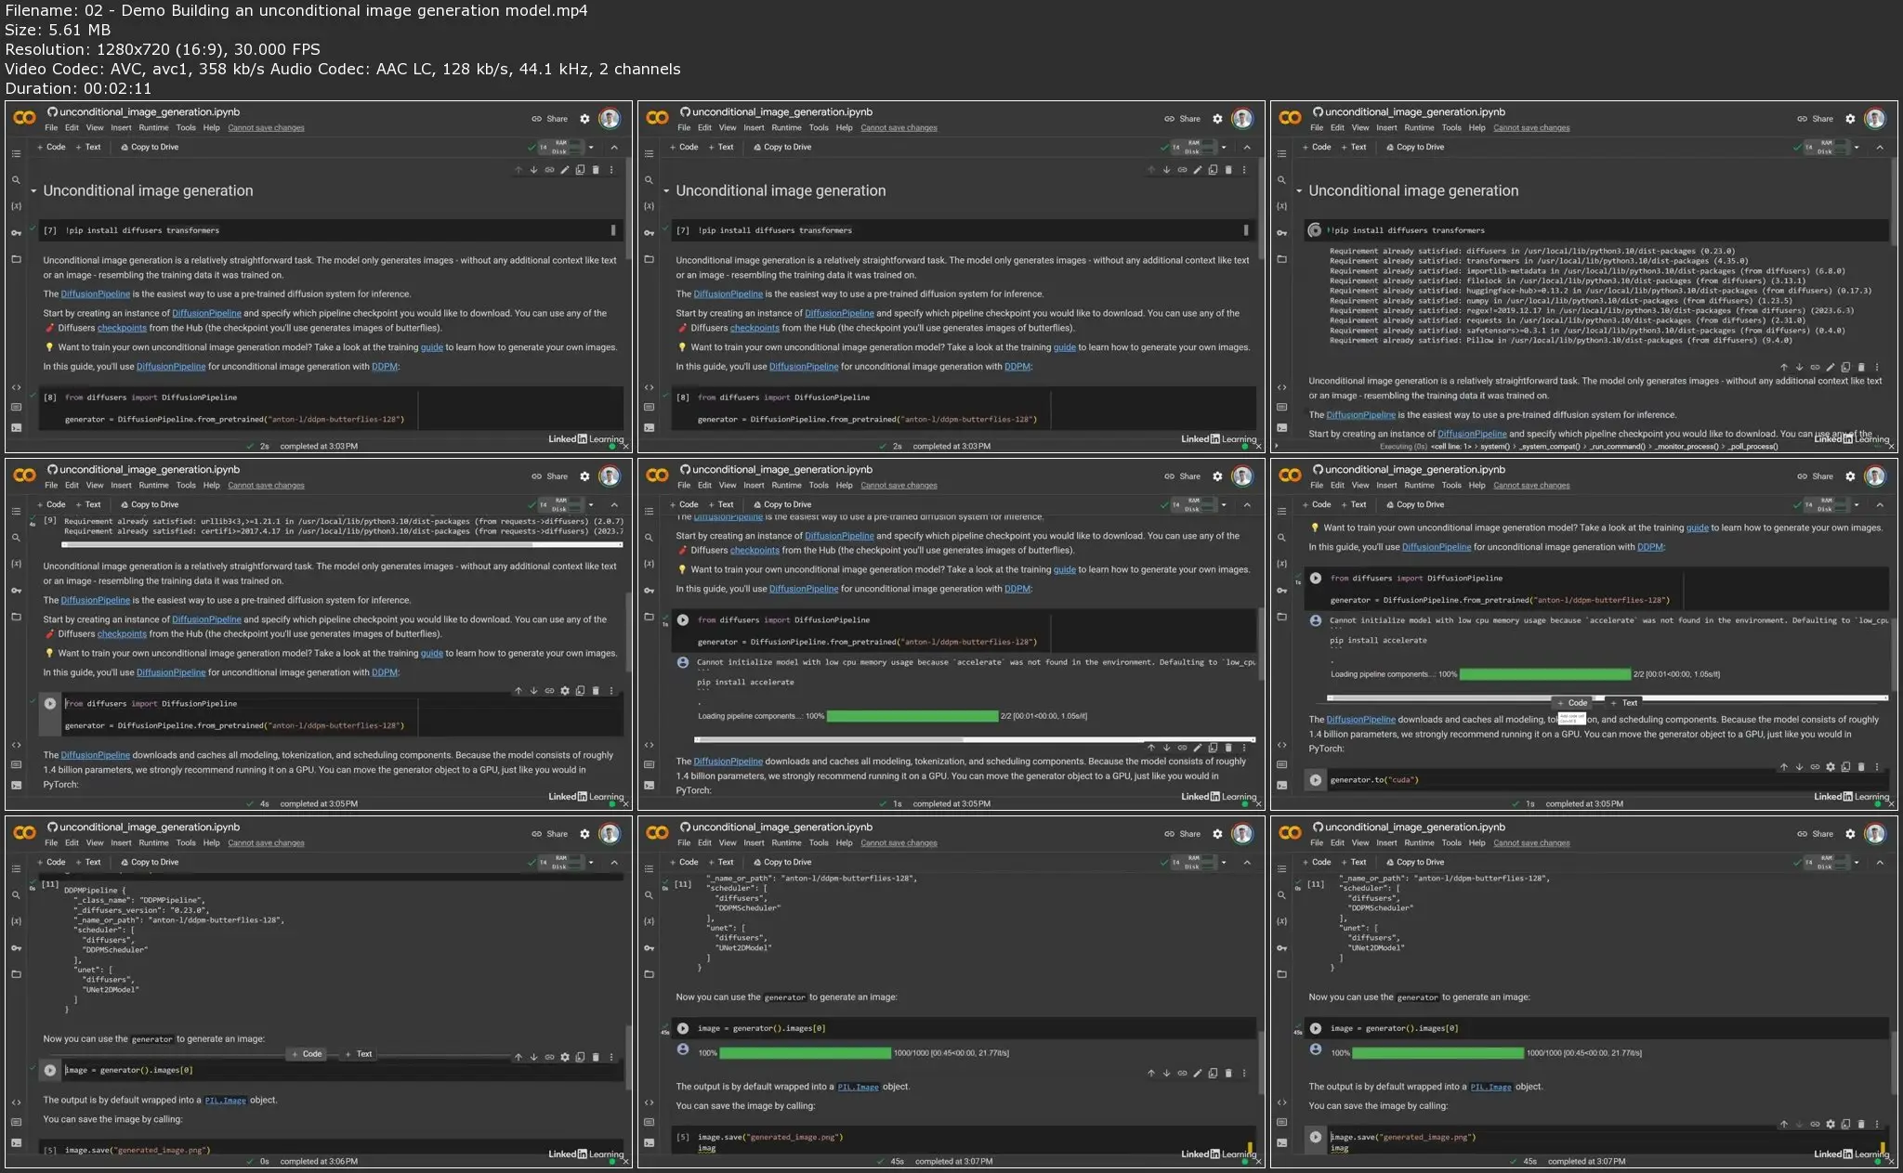The width and height of the screenshot is (1903, 1173).
Task: Open the RAM and Disk resources dropdown
Action: tap(591, 148)
